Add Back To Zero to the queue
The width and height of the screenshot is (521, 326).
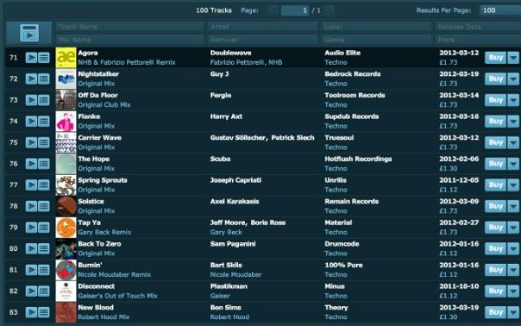44,249
